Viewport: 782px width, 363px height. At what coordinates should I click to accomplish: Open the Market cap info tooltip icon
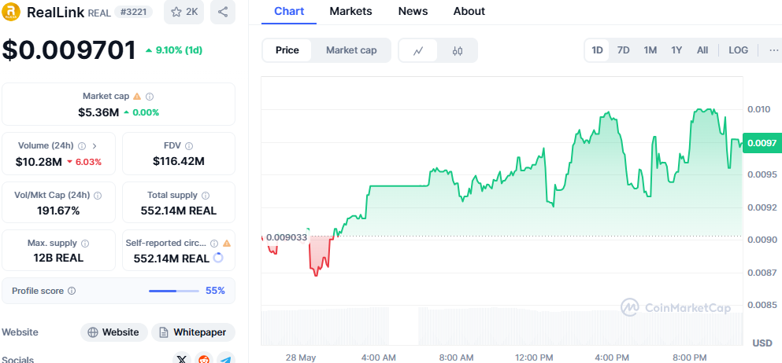[150, 97]
